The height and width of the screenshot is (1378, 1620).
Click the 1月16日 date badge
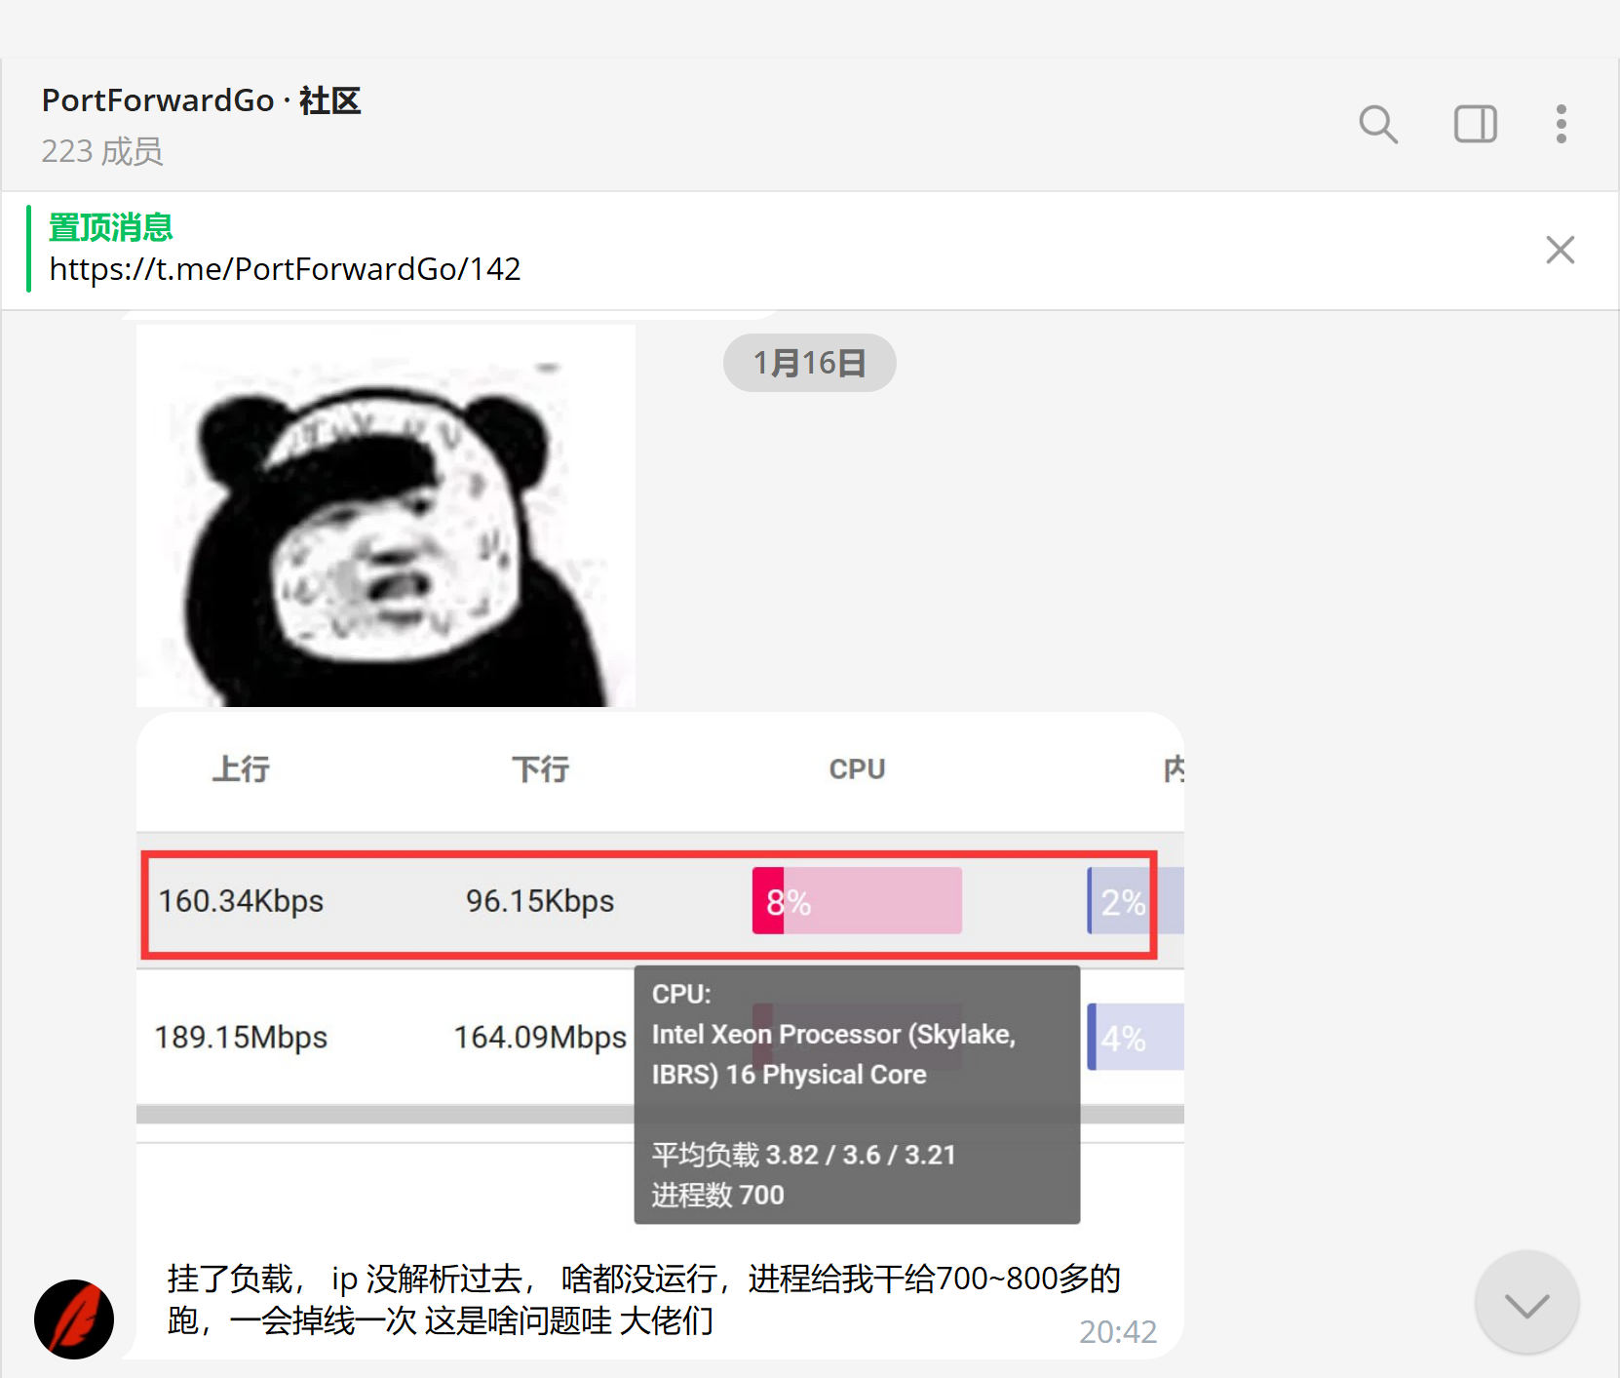pyautogui.click(x=809, y=363)
